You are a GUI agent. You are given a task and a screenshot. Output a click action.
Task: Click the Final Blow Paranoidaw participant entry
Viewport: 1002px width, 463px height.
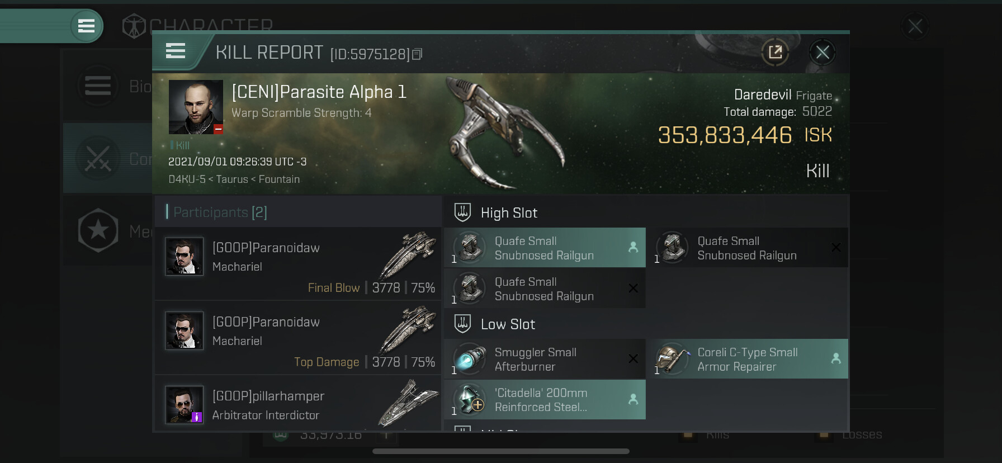pos(297,263)
